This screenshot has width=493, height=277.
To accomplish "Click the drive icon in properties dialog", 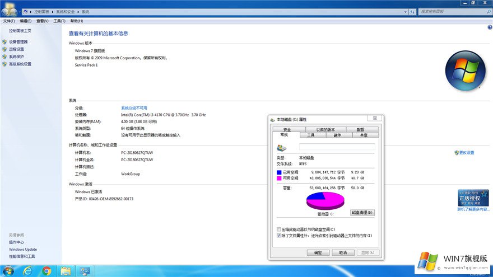I will coord(281,147).
